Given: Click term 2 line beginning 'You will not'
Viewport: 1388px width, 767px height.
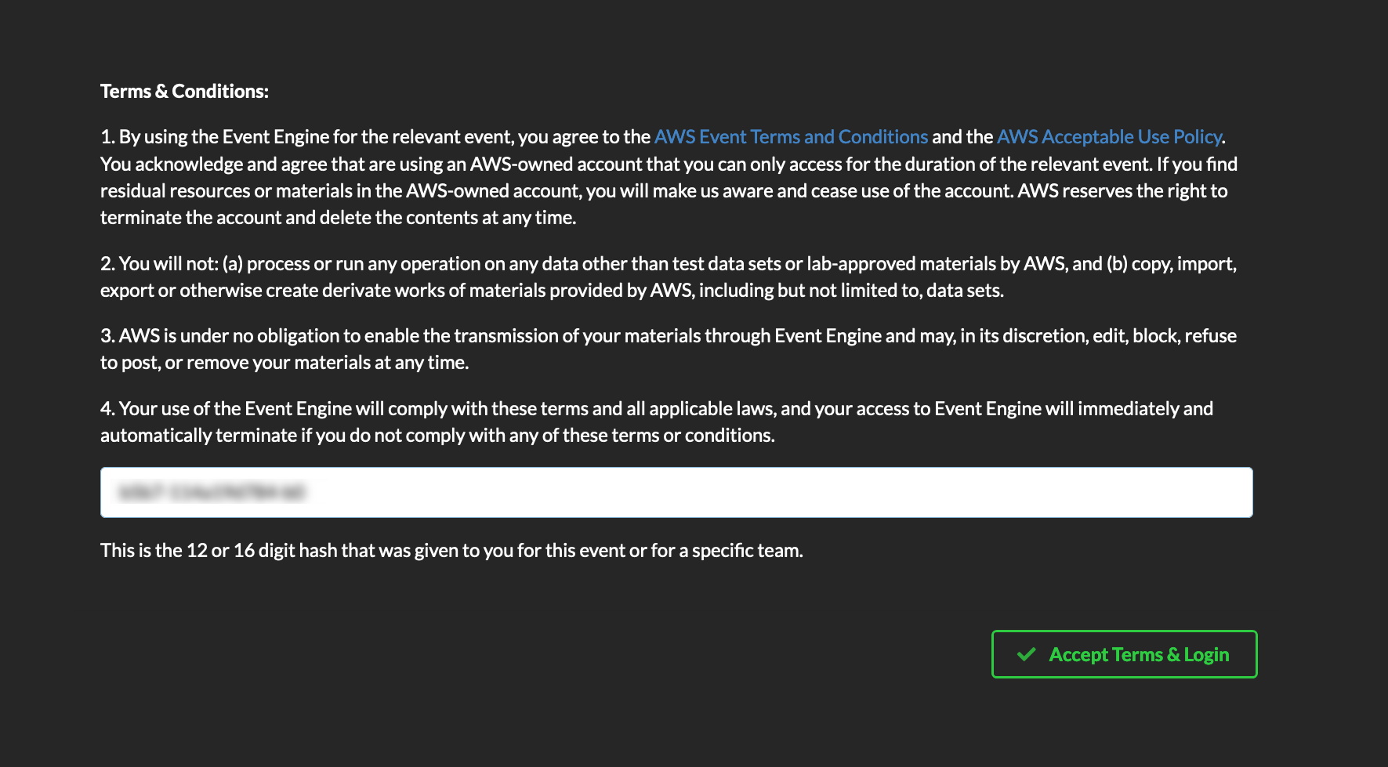Looking at the screenshot, I should point(669,264).
